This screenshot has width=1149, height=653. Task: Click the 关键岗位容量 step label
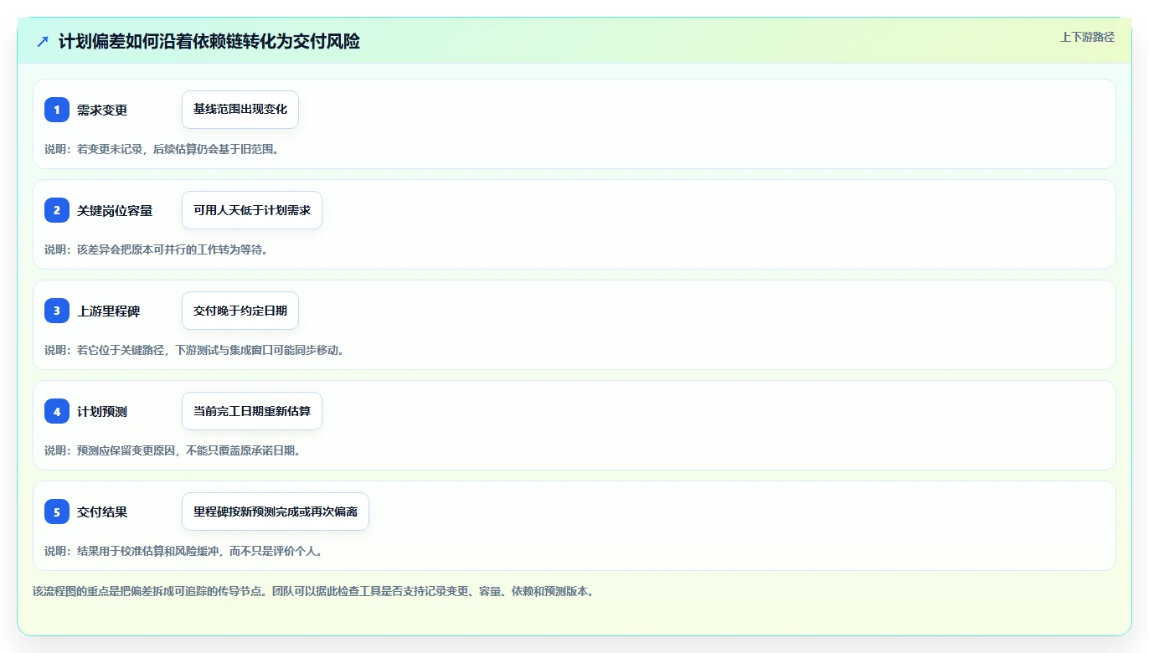(115, 210)
